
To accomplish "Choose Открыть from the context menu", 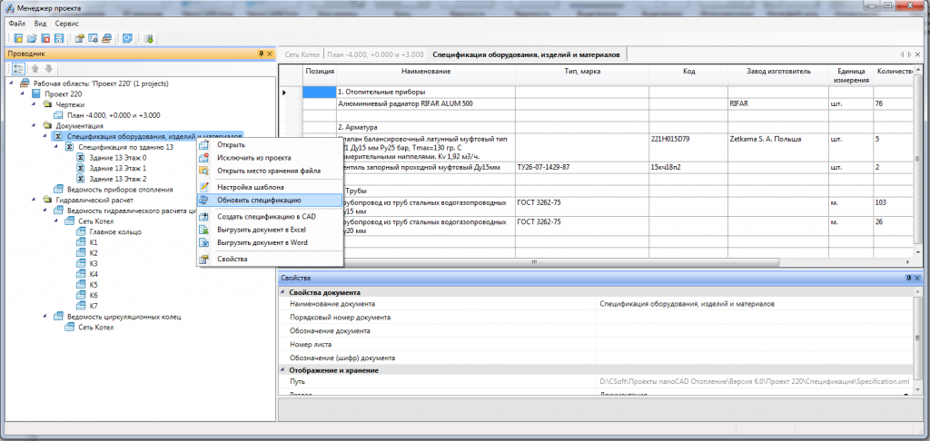I will (x=270, y=144).
